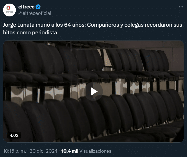Image resolution: width=187 pixels, height=157 pixels.
Task: Click the red sun logo inside the avatar
Action: click(8, 8)
